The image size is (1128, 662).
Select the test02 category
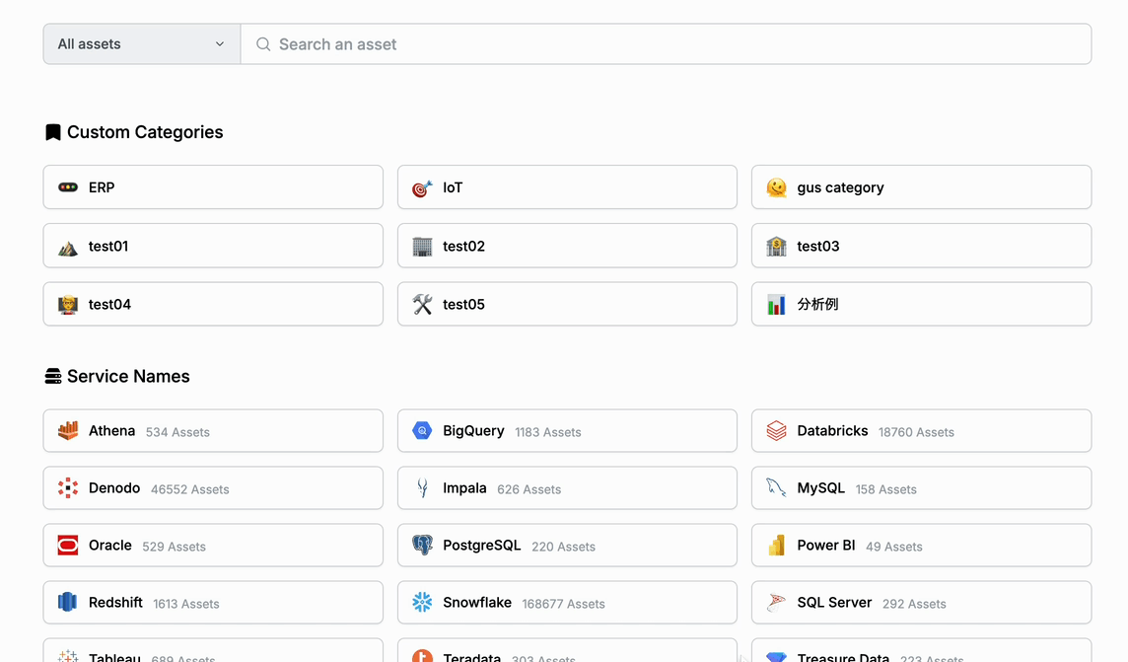(567, 246)
